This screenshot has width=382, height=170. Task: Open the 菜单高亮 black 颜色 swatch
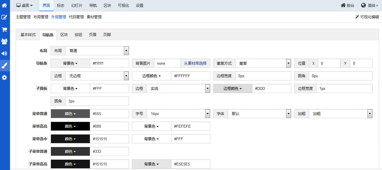[70, 126]
